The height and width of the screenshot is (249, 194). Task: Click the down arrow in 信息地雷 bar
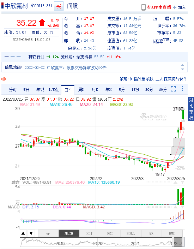coord(182,69)
